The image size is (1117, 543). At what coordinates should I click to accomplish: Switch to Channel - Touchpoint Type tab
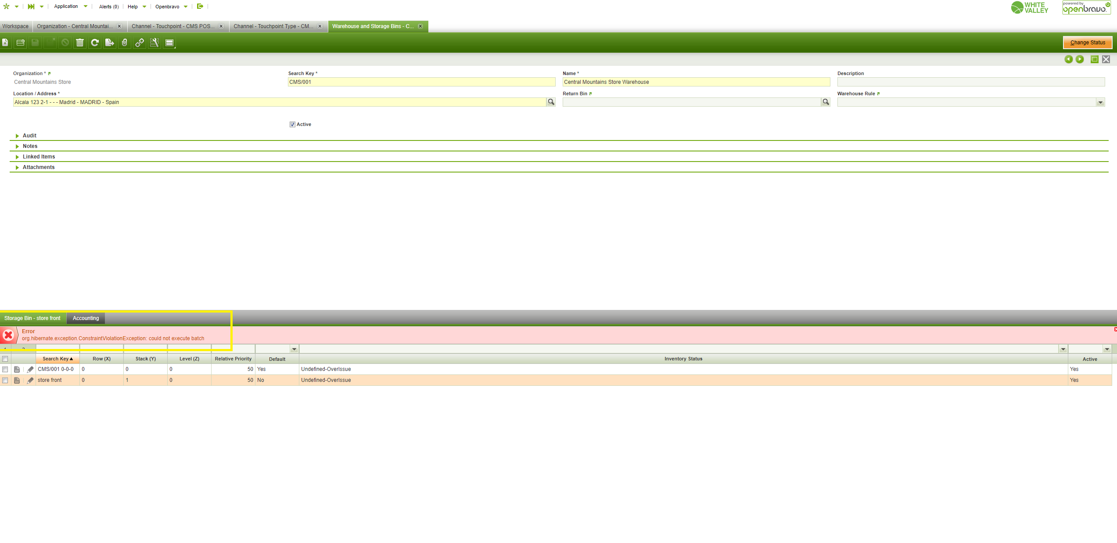273,26
